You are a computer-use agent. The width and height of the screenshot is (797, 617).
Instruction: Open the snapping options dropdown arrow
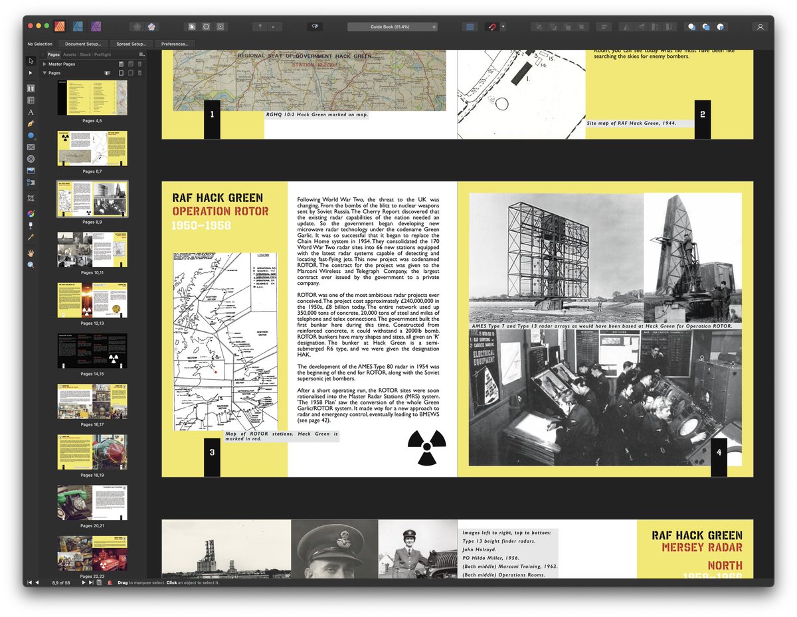pos(503,27)
